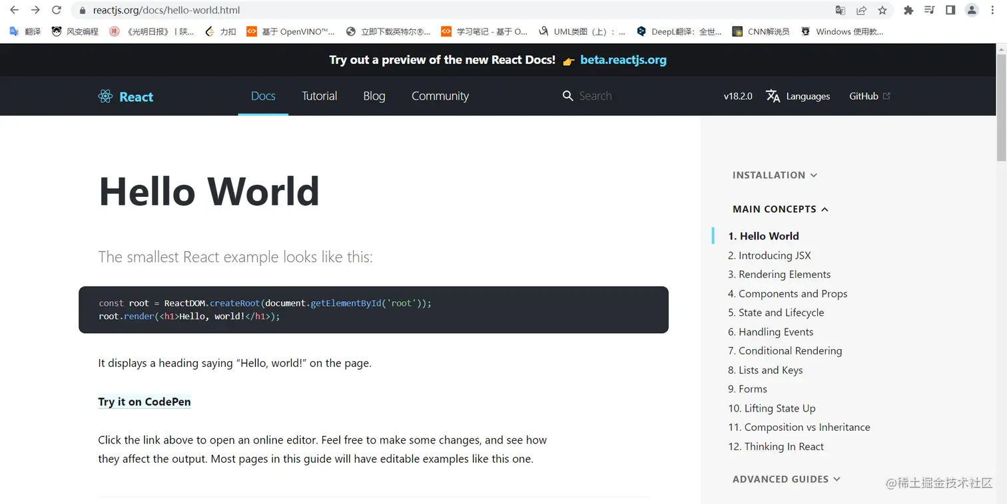
Task: Open the Tutorial tab
Action: [320, 96]
